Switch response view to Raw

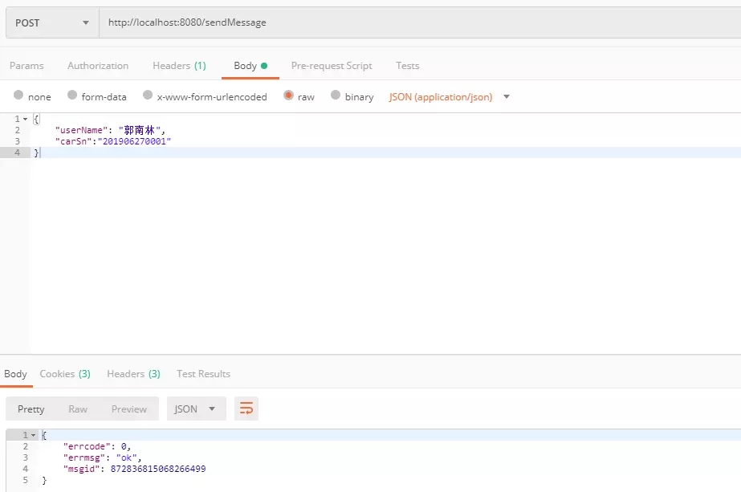click(78, 409)
